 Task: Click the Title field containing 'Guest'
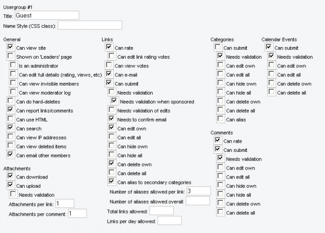[x=47, y=15]
